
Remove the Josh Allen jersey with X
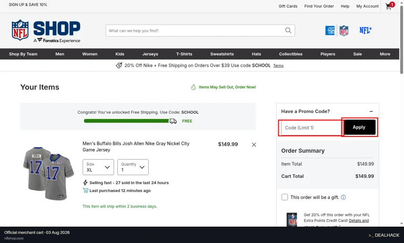tap(254, 145)
